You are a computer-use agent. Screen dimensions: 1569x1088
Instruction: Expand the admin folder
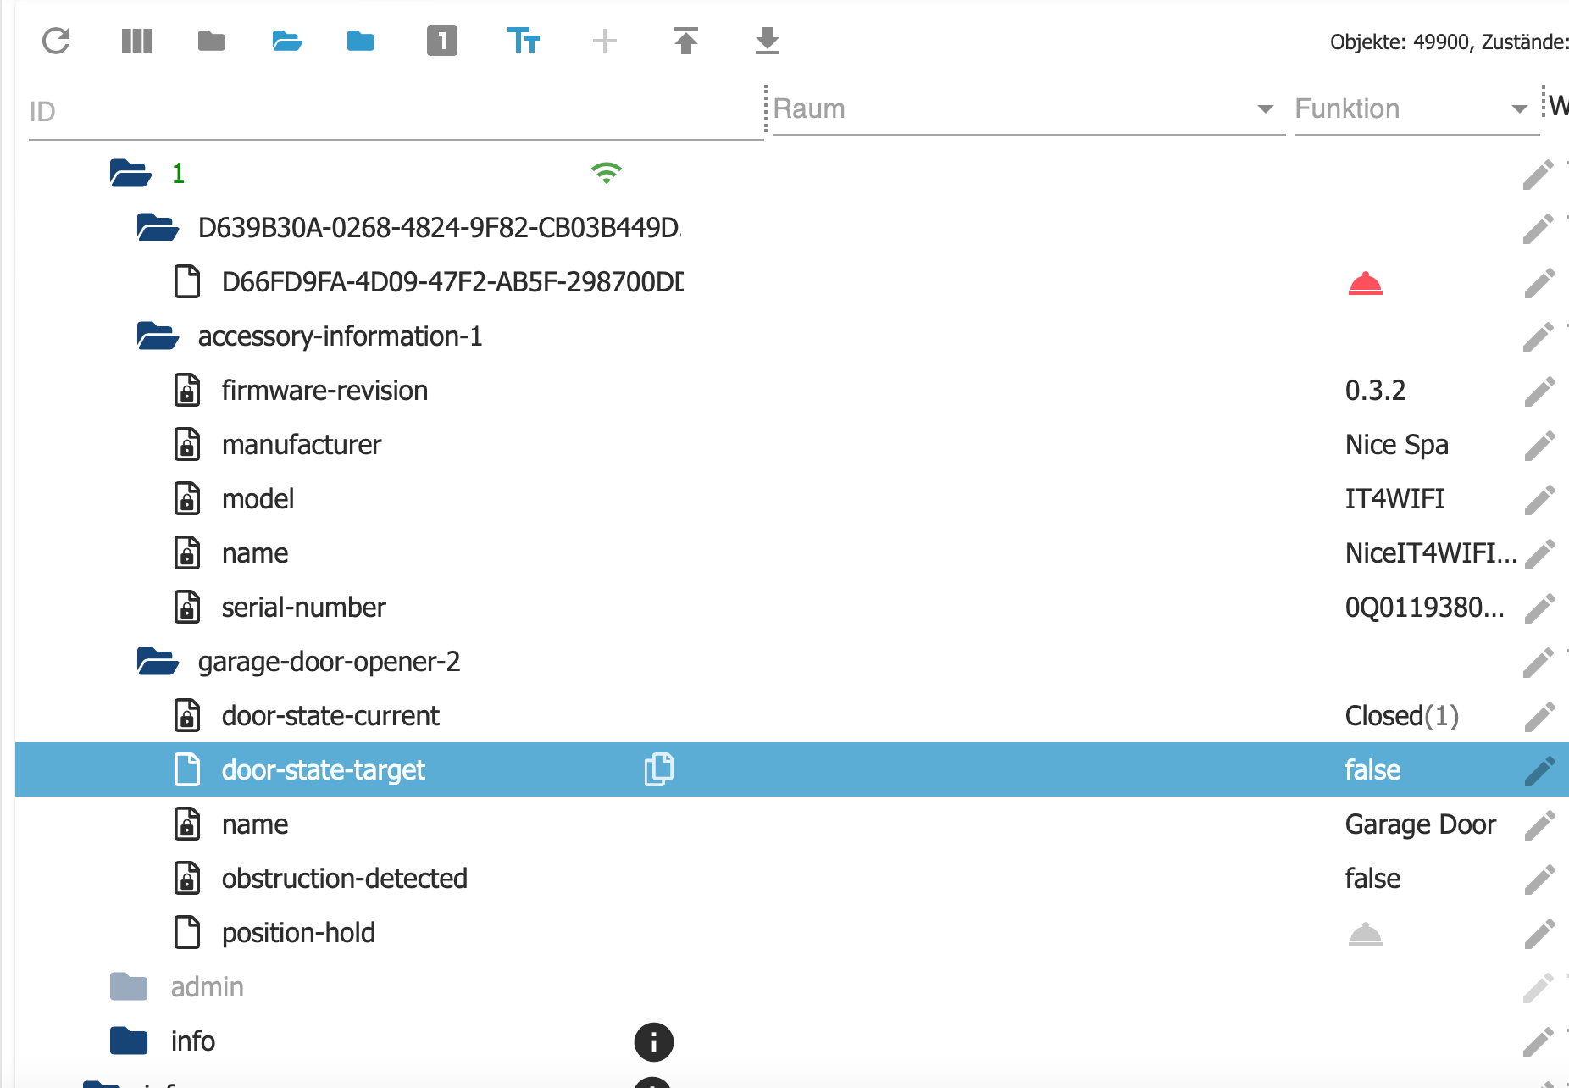pyautogui.click(x=129, y=986)
